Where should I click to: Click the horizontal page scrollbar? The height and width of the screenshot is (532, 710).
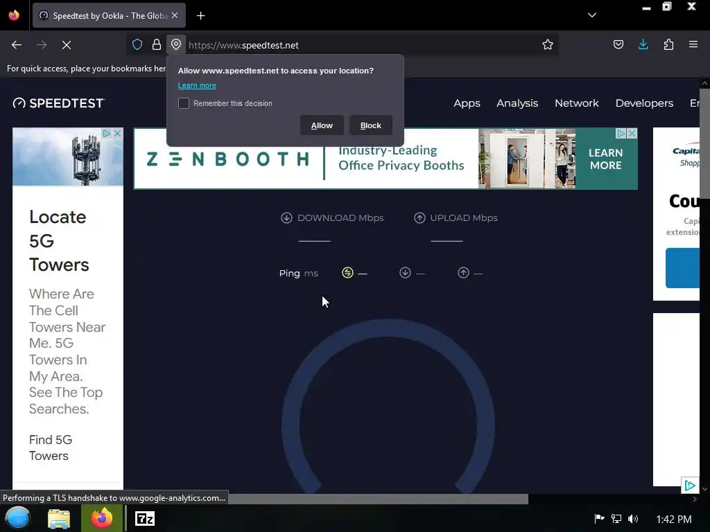378,499
